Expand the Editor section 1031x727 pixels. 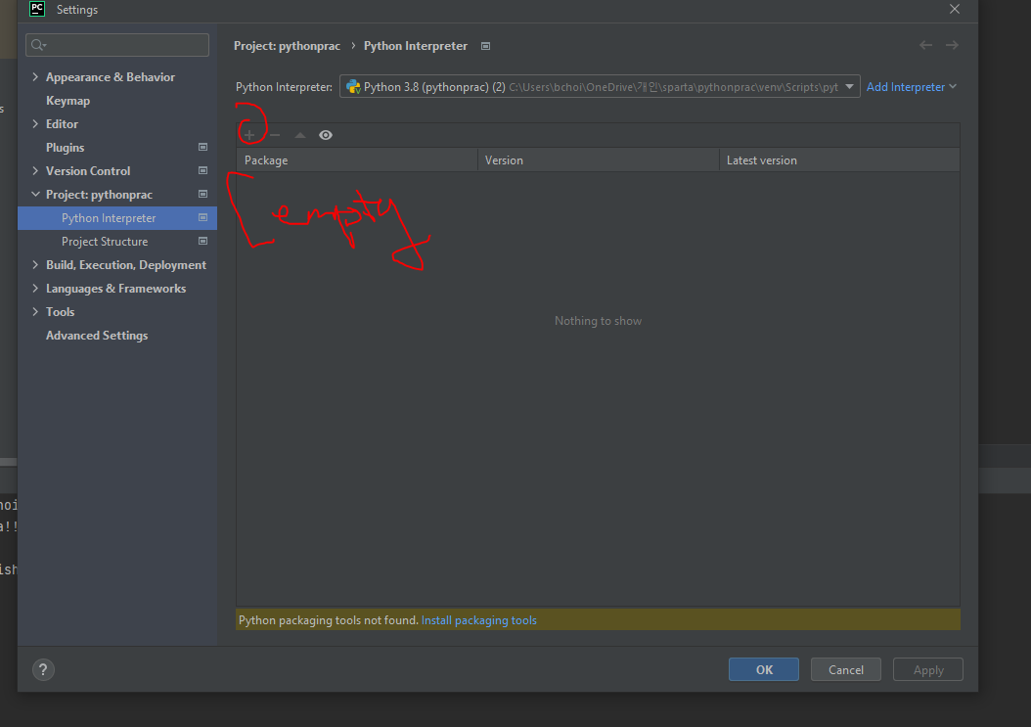click(35, 123)
